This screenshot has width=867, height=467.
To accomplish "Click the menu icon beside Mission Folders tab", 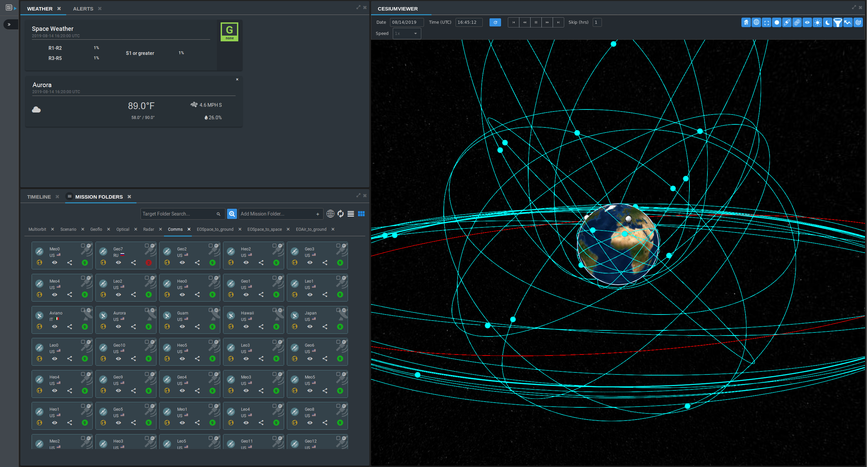I will (70, 196).
